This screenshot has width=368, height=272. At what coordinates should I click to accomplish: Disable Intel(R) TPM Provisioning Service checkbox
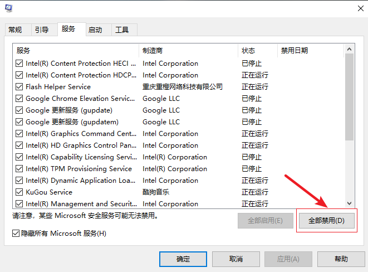(19, 169)
